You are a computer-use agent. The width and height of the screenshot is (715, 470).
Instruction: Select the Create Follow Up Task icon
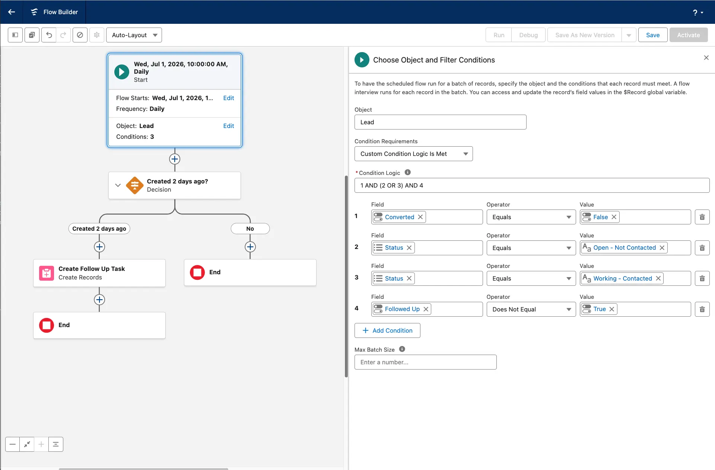47,273
